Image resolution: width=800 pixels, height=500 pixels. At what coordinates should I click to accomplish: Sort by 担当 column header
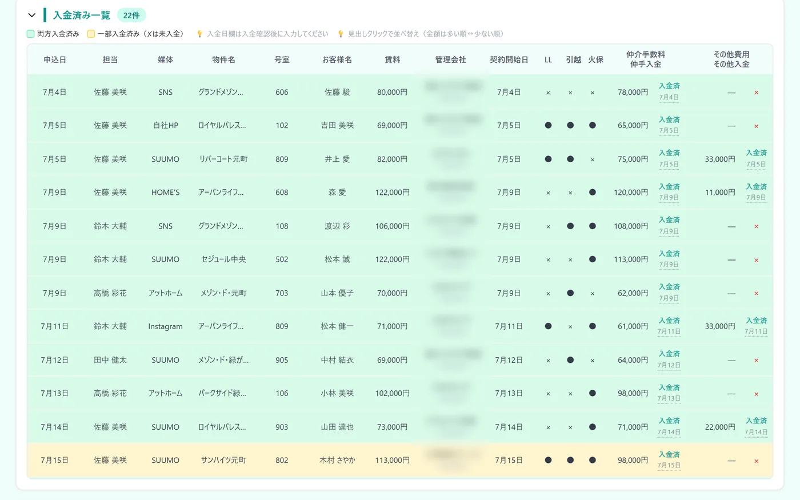point(110,59)
